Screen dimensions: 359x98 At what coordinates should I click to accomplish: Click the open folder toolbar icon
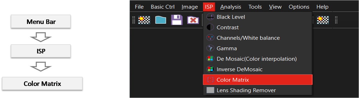(x=161, y=20)
